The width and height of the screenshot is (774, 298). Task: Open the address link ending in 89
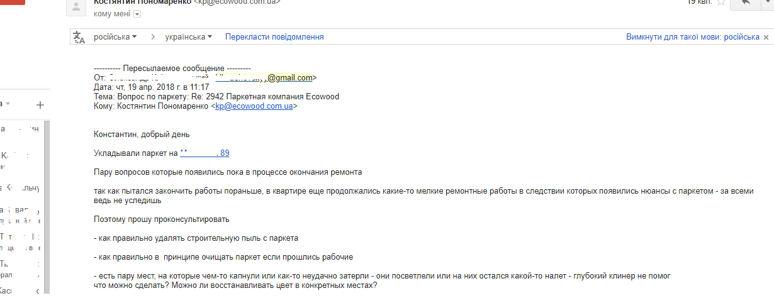(205, 153)
